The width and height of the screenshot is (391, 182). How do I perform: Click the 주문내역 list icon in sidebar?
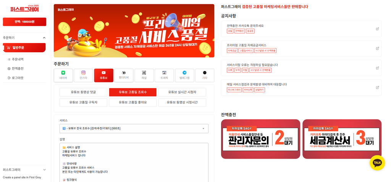(x=9, y=60)
